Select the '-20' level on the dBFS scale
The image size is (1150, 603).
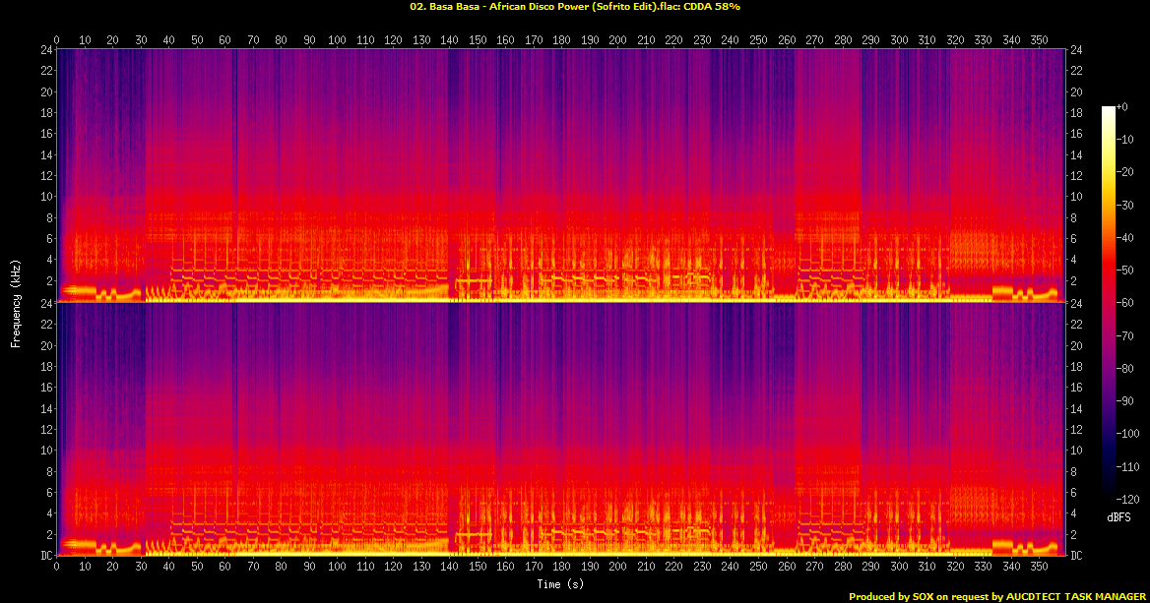click(1125, 172)
